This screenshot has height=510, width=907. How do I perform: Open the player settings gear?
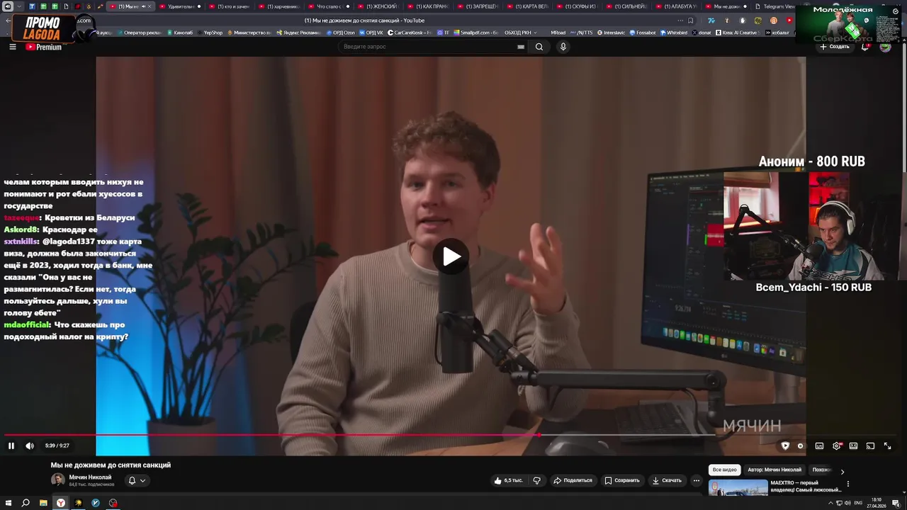tap(837, 446)
